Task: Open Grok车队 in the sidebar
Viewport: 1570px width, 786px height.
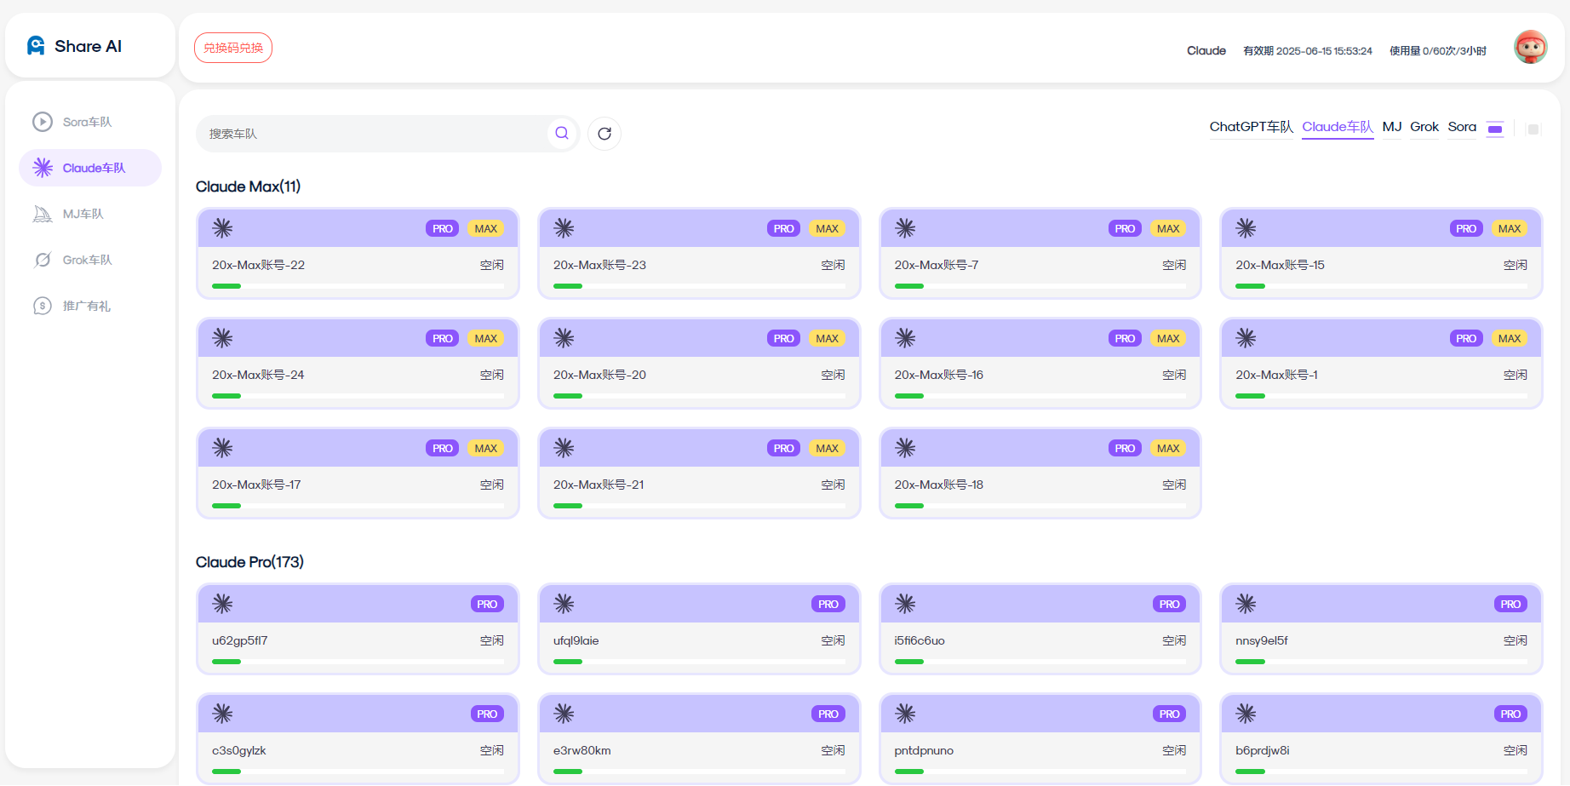Action: (90, 260)
